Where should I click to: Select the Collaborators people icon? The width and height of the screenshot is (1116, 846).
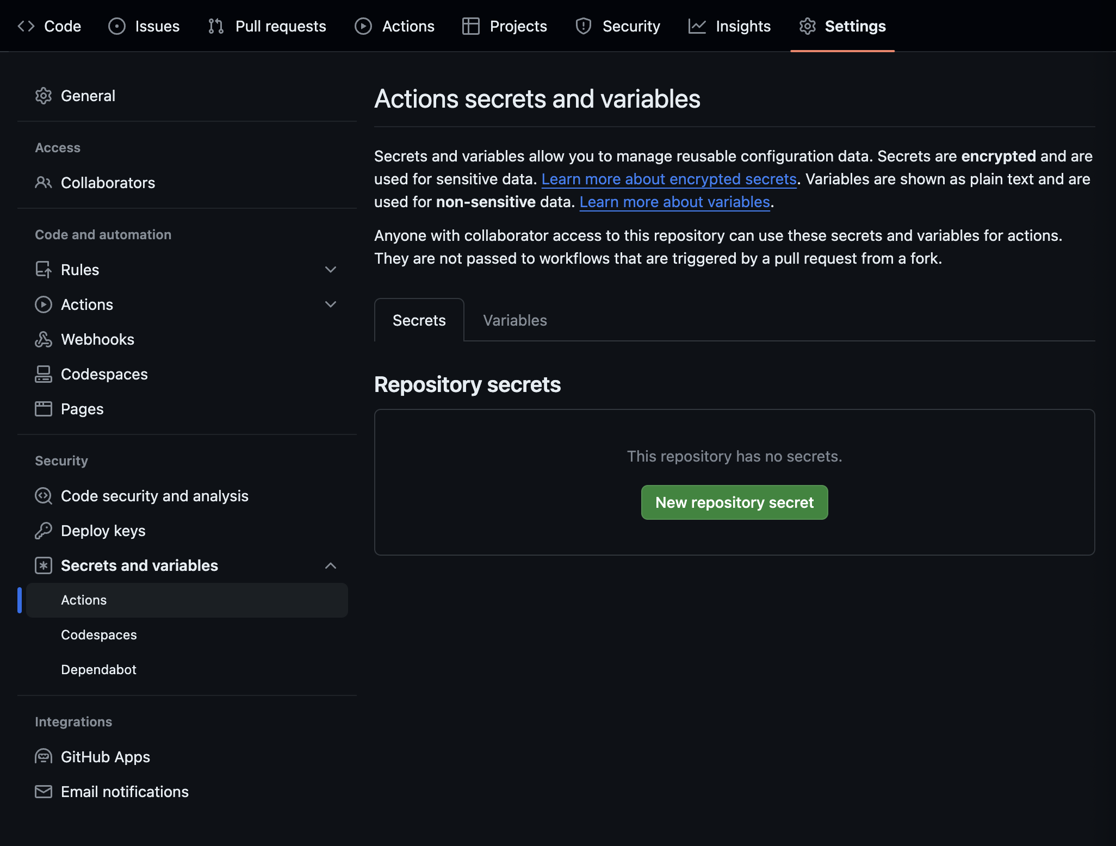coord(44,183)
